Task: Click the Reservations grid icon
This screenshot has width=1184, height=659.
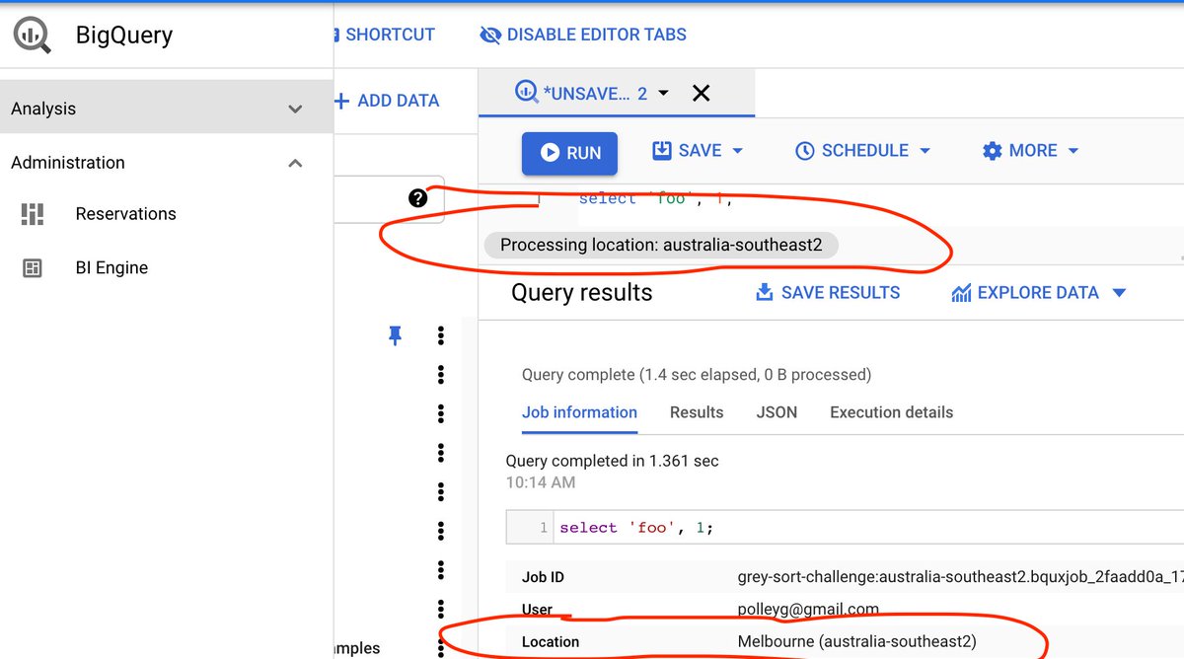Action: coord(33,214)
